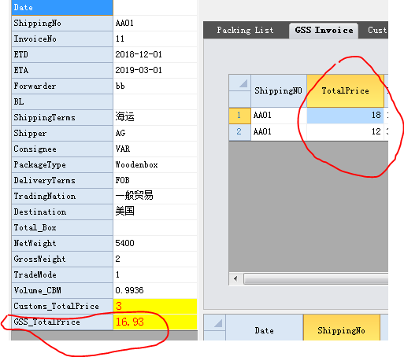The image size is (404, 357).
Task: Click the NetWeight value 5400
Action: pyautogui.click(x=155, y=243)
